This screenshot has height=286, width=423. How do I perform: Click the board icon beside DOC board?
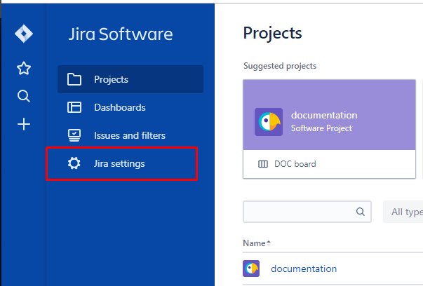(263, 164)
